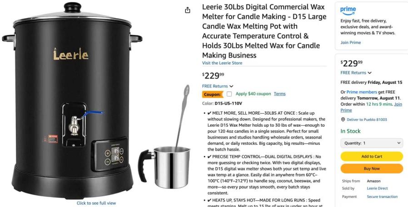Click the Prime logo

pos(348,10)
